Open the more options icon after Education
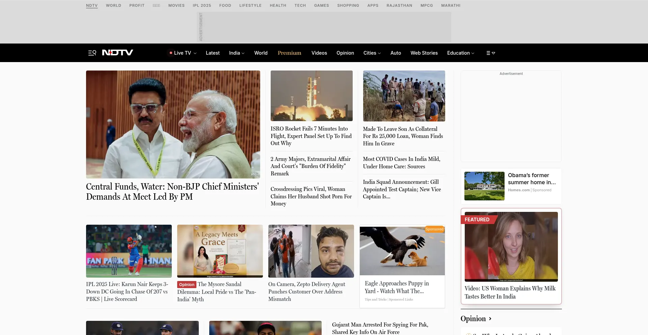The height and width of the screenshot is (335, 648). [490, 53]
